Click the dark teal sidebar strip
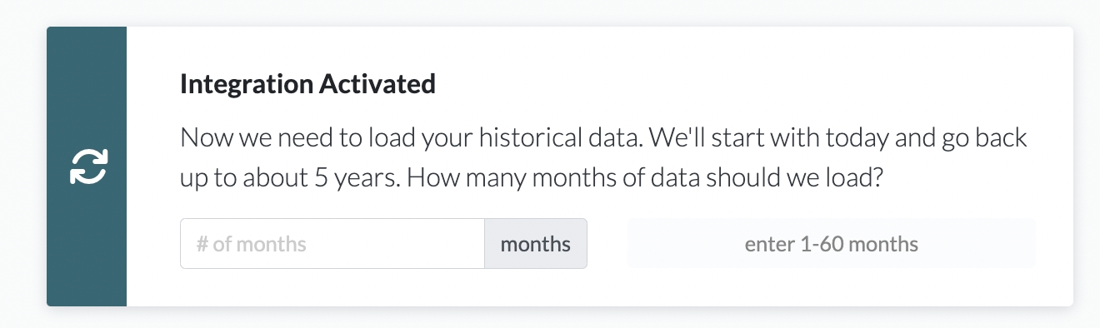Image resolution: width=1100 pixels, height=328 pixels. 87,166
